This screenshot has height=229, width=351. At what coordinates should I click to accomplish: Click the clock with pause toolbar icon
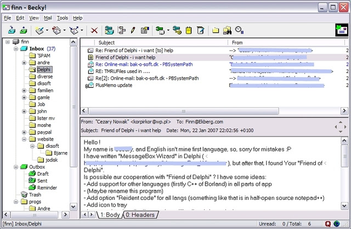239,30
